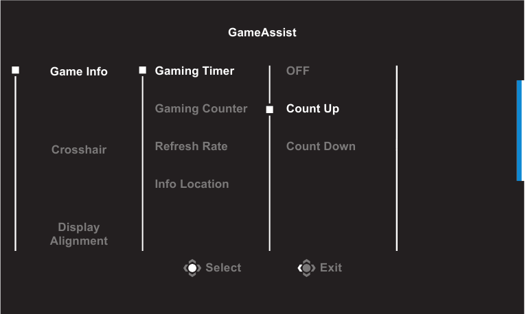
Task: Select the Count Up timer option
Action: (x=312, y=109)
